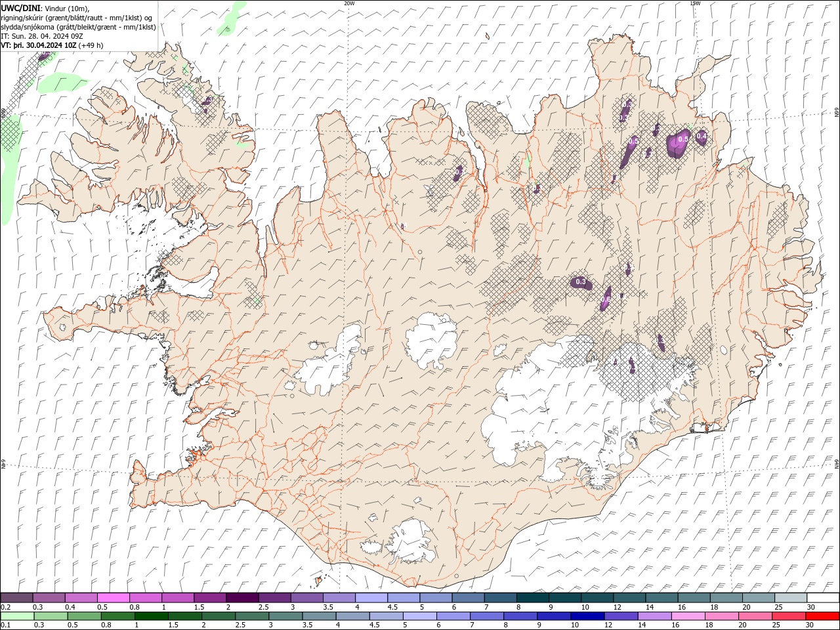
Task: Pick the bright red 30 swatch in rain legend
Action: pos(822,616)
